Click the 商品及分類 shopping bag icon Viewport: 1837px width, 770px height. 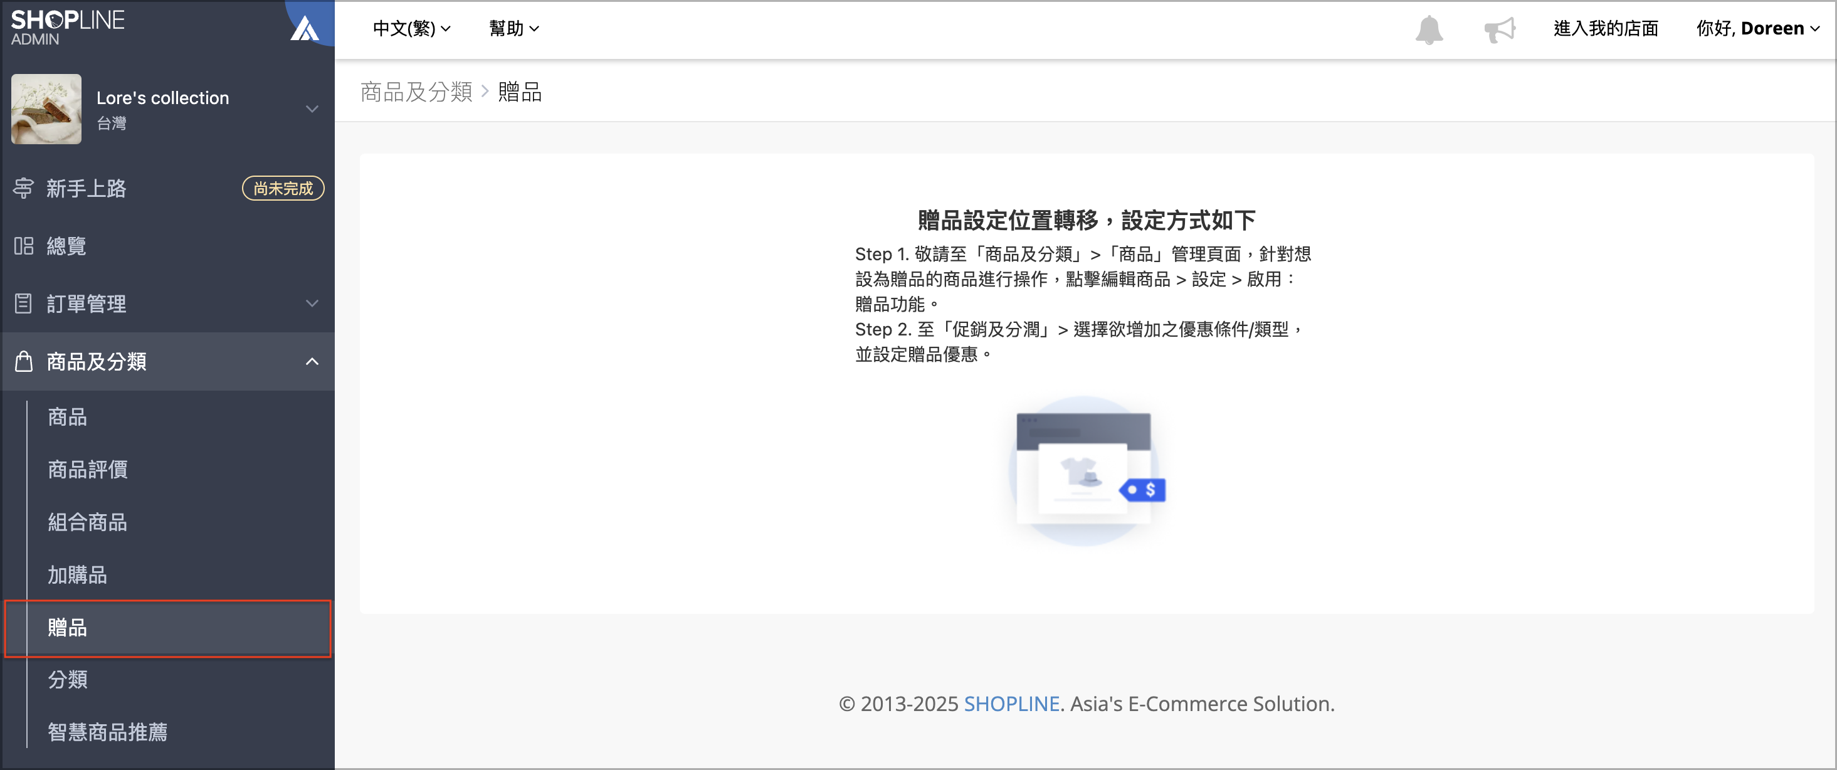point(24,361)
